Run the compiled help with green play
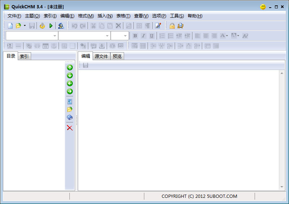289x204 pixels. pyautogui.click(x=51, y=26)
